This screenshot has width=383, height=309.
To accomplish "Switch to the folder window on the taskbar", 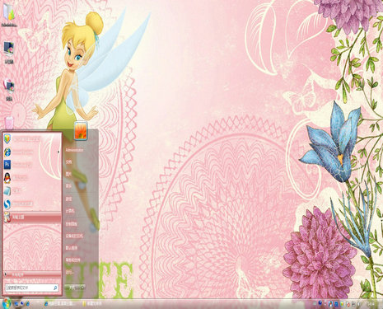I will (92, 304).
